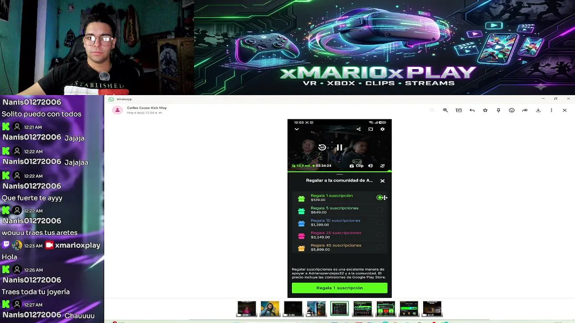
Task: Click the Twitch badge beside the 12:23 AM message
Action: coord(6,245)
